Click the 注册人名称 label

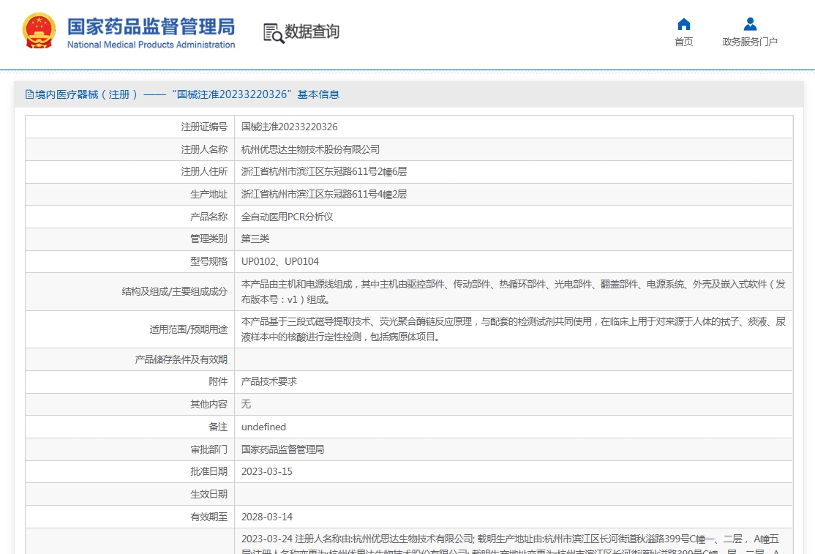point(204,150)
